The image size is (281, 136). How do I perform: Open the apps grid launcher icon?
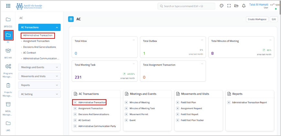(x=8, y=6)
